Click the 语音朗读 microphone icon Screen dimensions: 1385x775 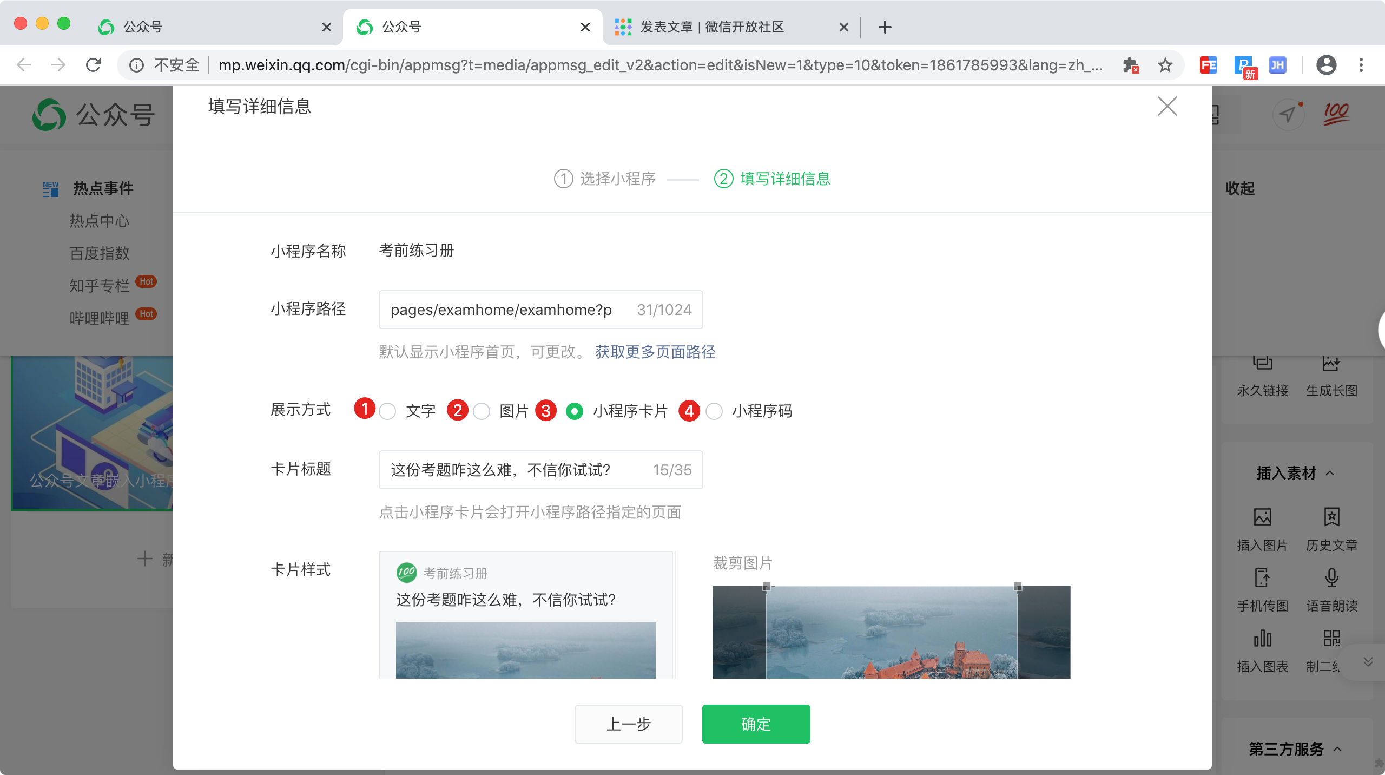point(1331,578)
